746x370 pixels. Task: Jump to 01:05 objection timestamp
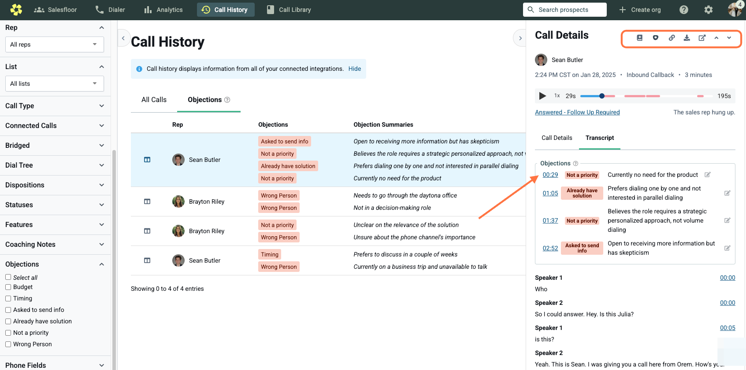pyautogui.click(x=550, y=193)
